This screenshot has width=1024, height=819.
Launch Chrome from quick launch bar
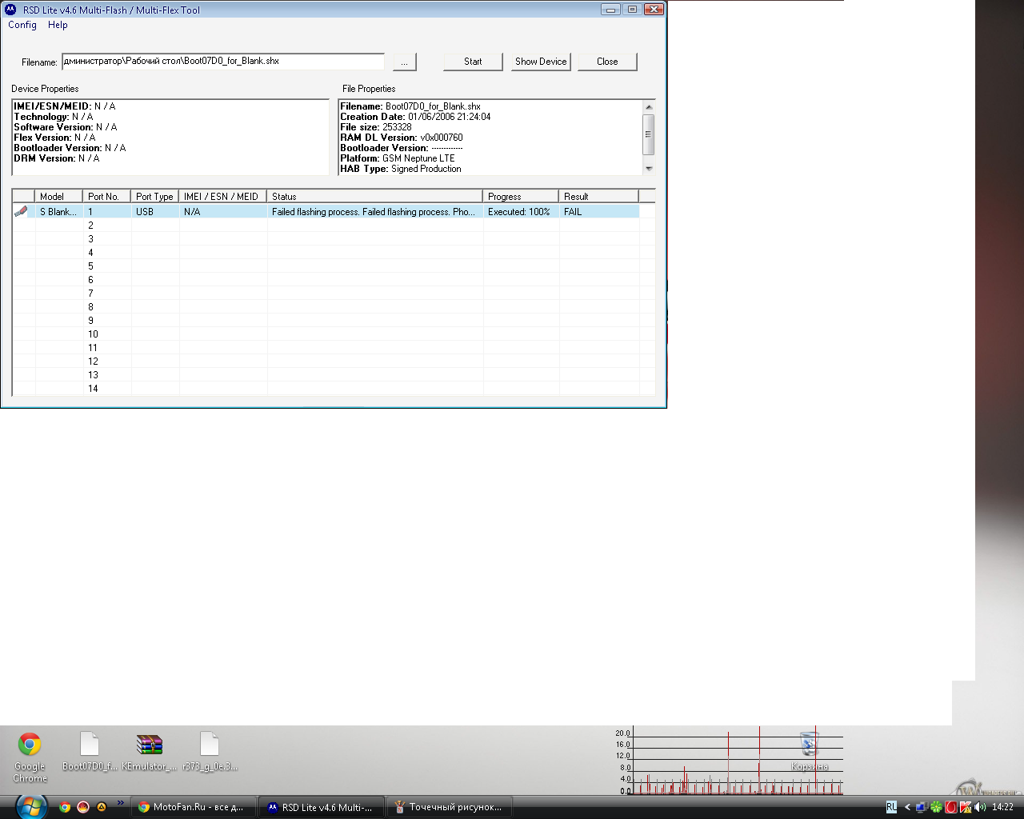(x=65, y=807)
